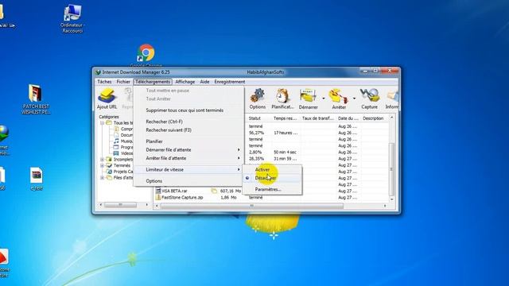Open the Tâches menu
The width and height of the screenshot is (509, 286).
pos(104,82)
